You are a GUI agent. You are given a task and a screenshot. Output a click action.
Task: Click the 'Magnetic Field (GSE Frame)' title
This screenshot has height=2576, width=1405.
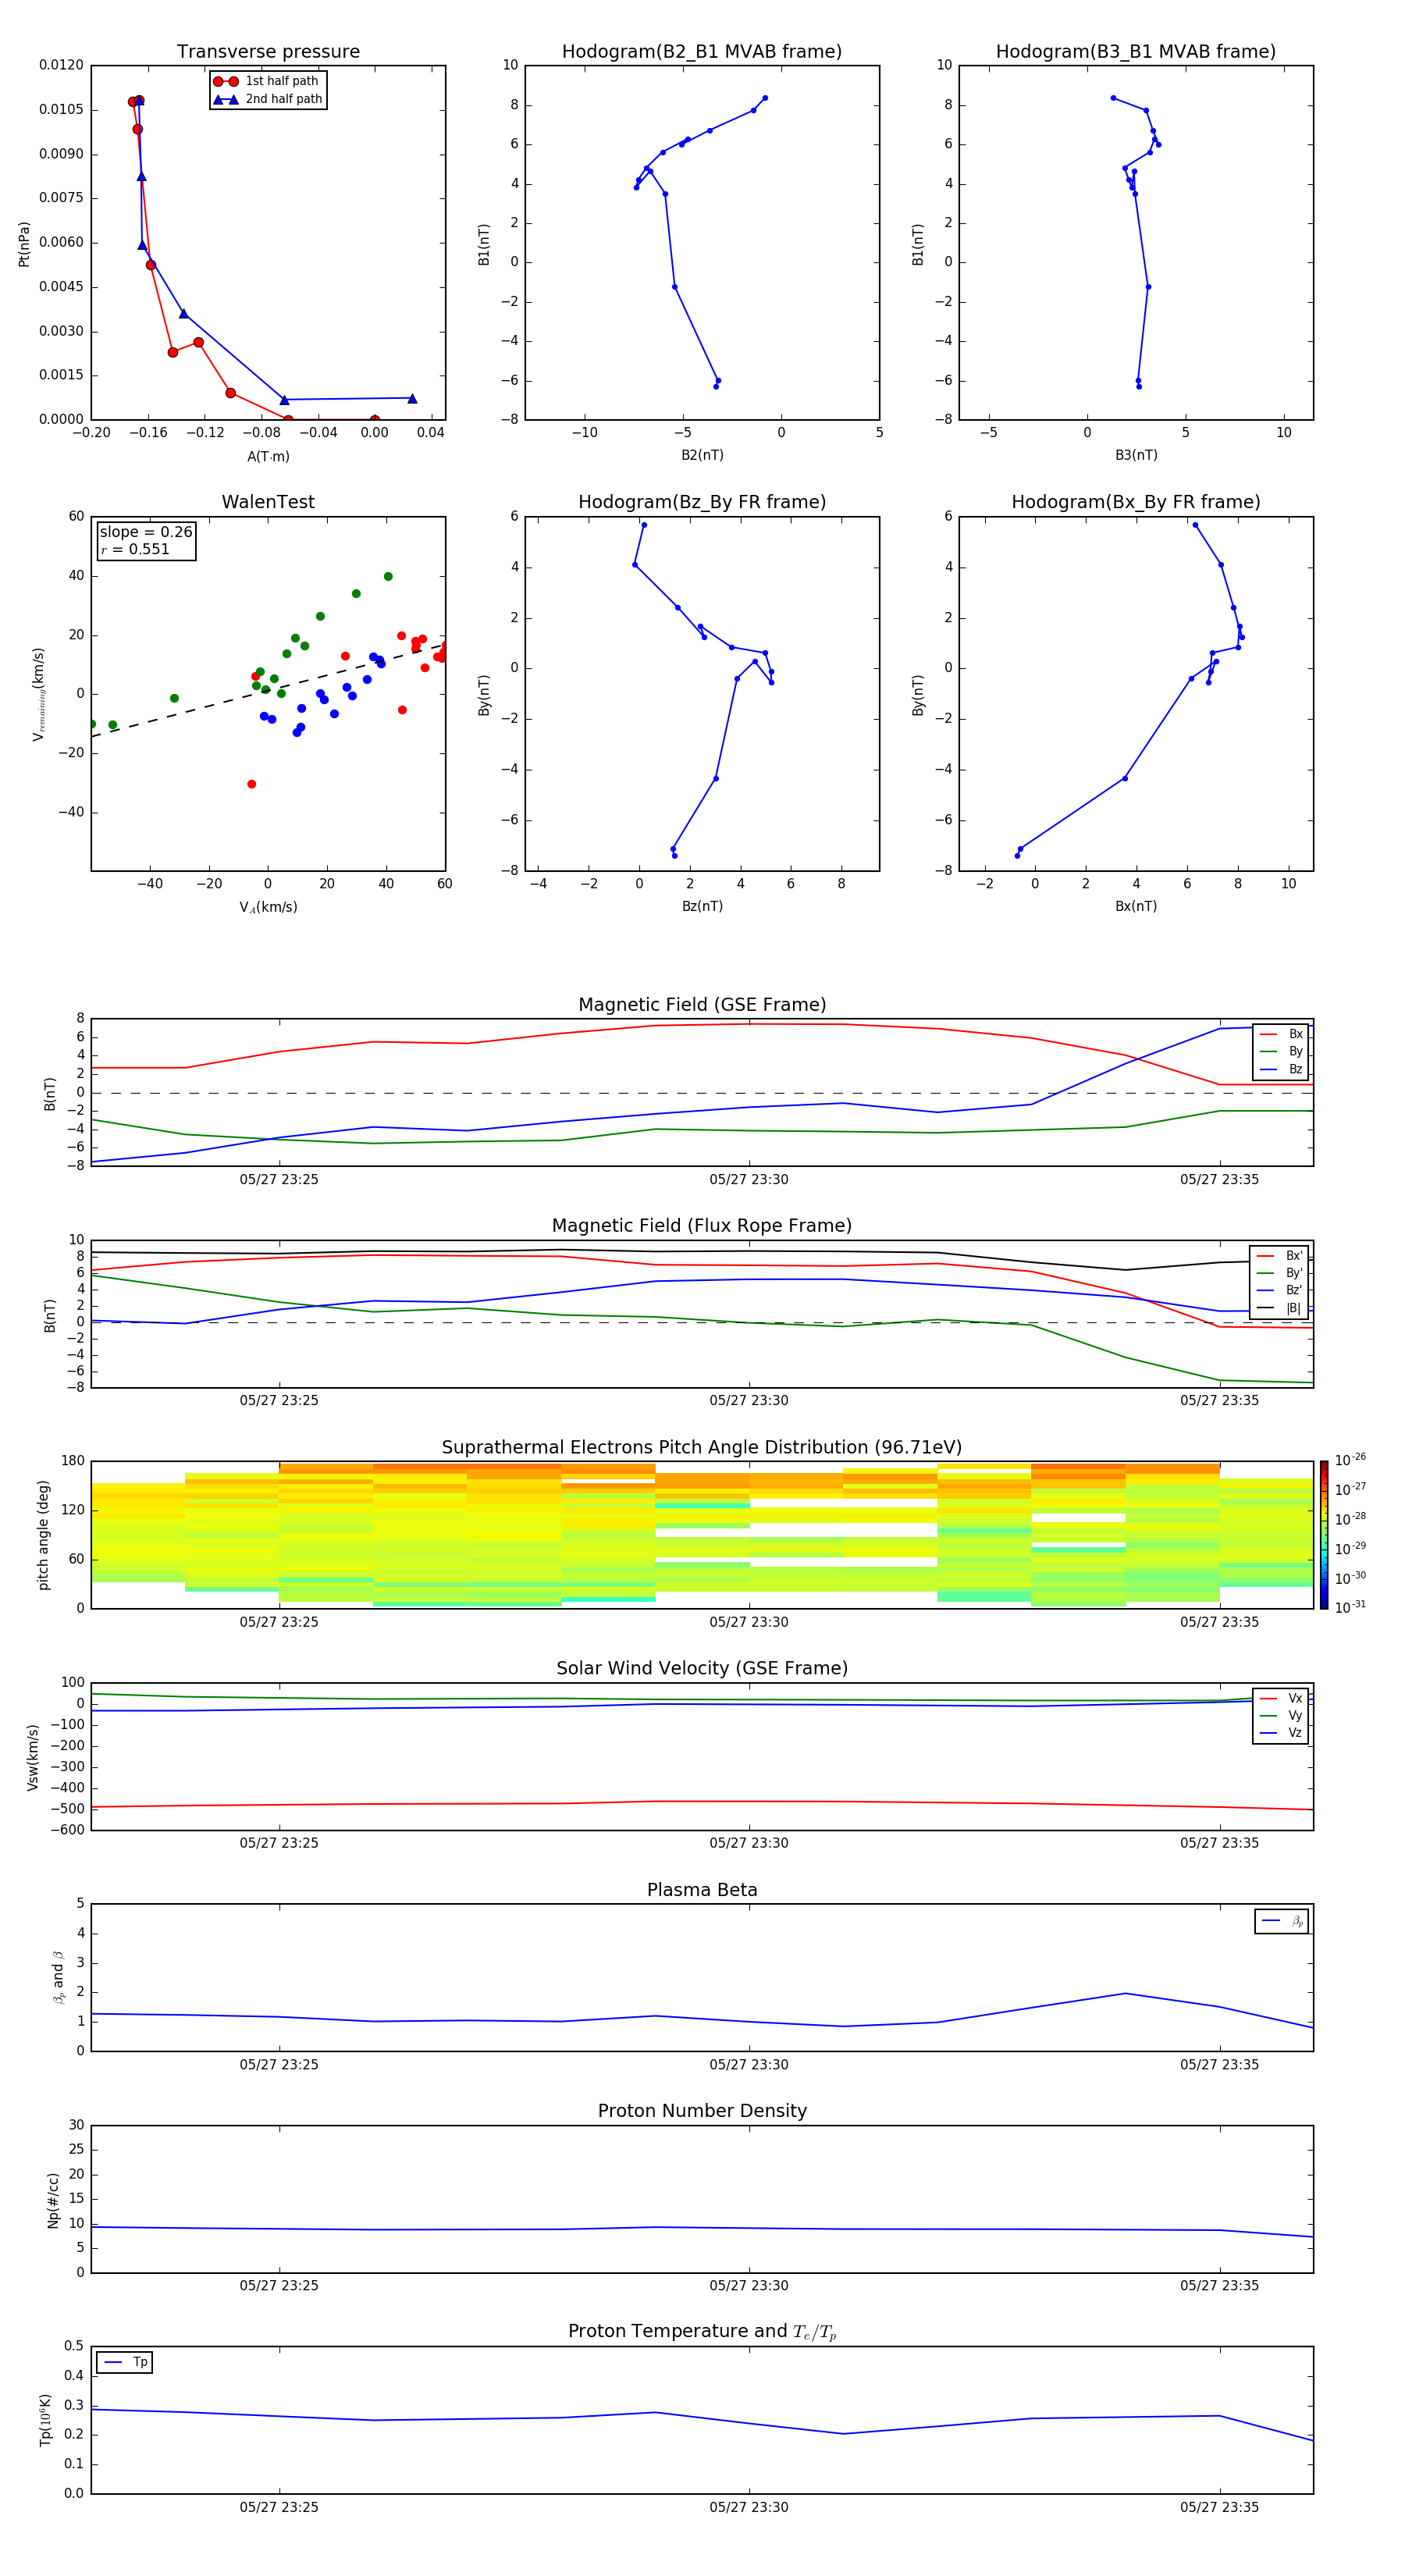(702, 1005)
